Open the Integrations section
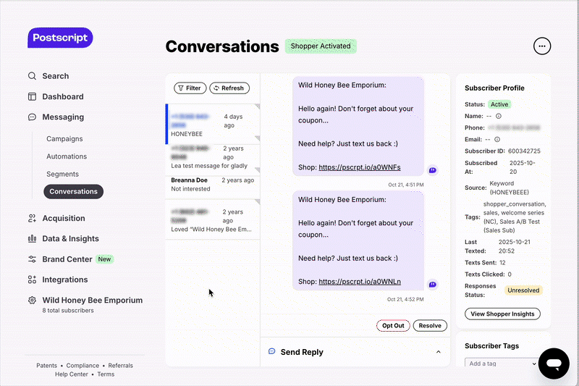The width and height of the screenshot is (579, 386). [x=65, y=280]
